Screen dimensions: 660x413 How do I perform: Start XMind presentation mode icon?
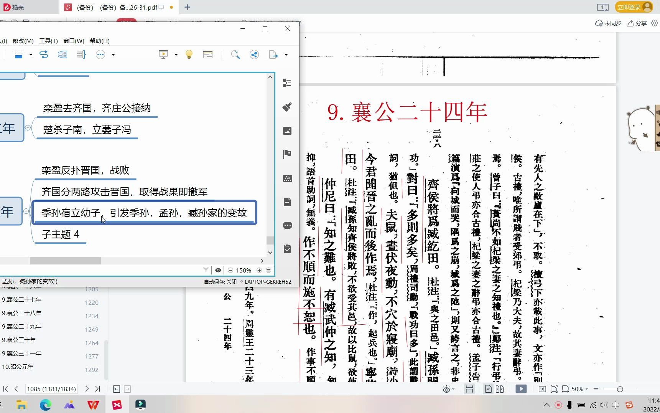point(163,55)
